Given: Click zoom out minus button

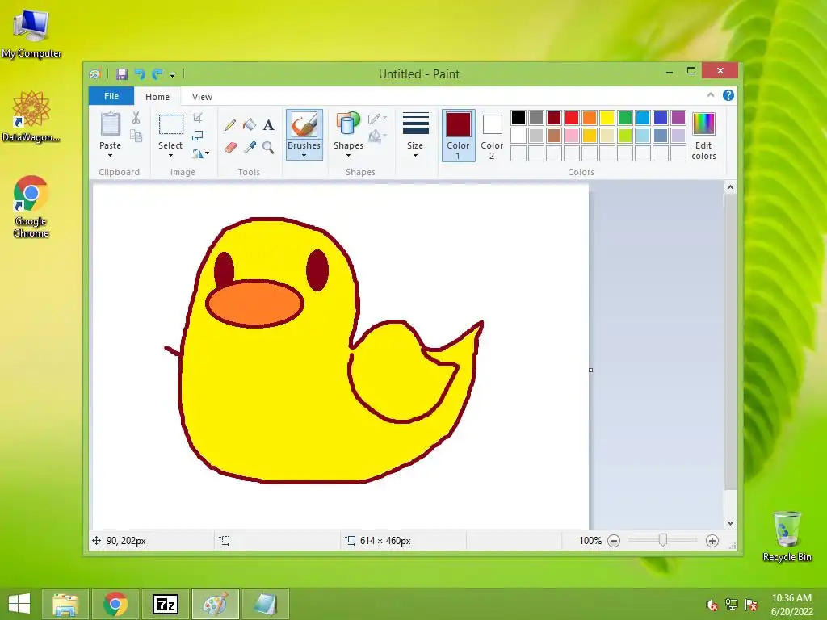Looking at the screenshot, I should [x=614, y=540].
